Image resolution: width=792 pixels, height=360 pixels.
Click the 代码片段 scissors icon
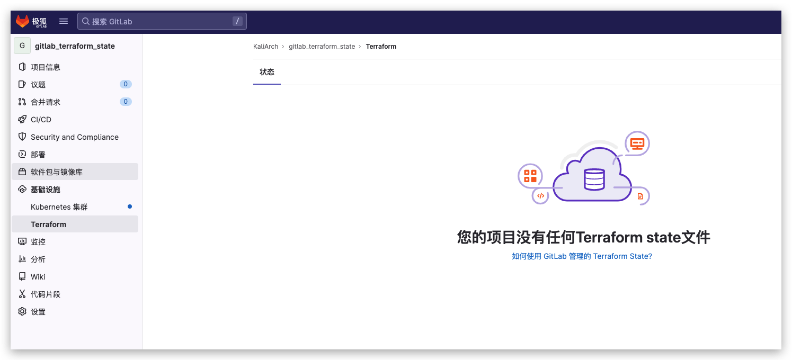22,294
